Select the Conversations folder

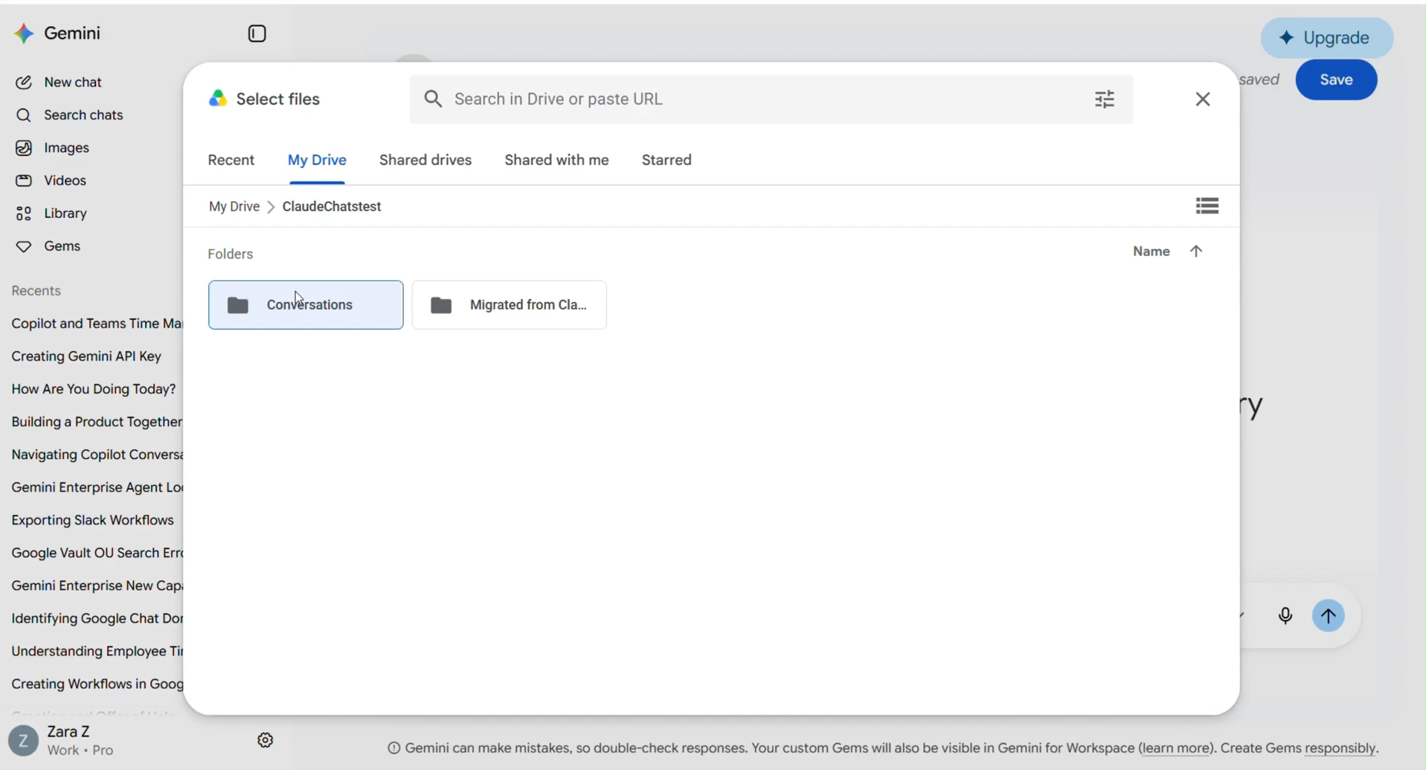pyautogui.click(x=306, y=305)
